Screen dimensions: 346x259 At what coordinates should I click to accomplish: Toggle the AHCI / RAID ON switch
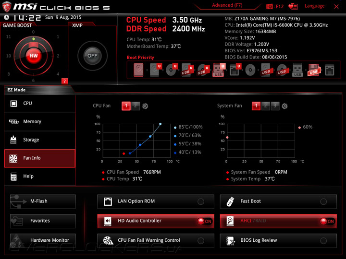coord(327,221)
